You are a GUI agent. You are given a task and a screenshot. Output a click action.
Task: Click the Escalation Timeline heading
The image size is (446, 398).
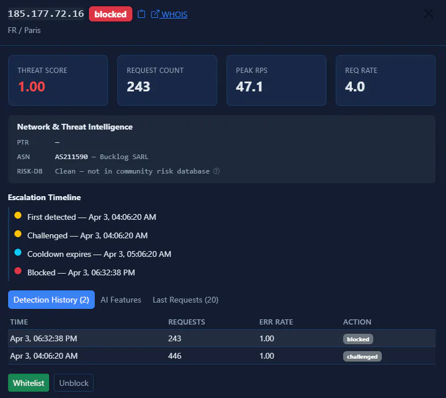point(44,197)
